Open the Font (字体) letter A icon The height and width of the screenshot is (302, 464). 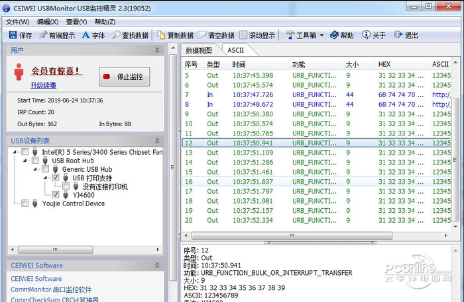pyautogui.click(x=86, y=35)
